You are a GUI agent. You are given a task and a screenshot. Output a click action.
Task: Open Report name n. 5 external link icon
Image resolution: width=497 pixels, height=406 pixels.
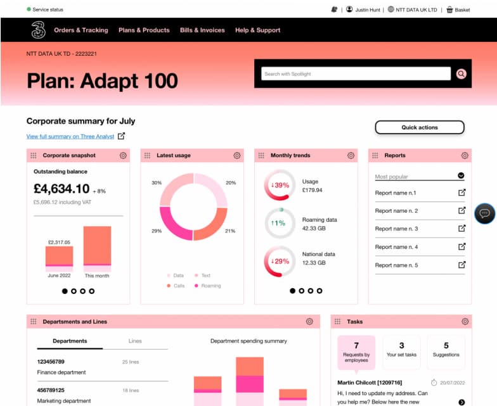coord(461,265)
